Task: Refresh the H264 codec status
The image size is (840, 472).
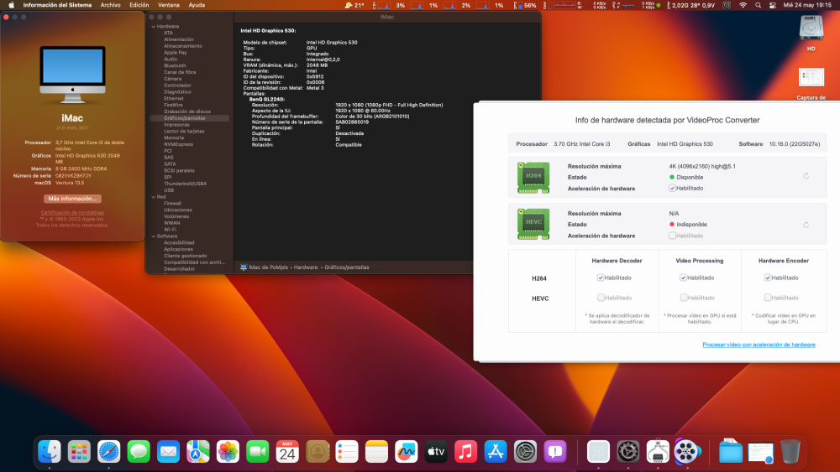Action: point(806,176)
